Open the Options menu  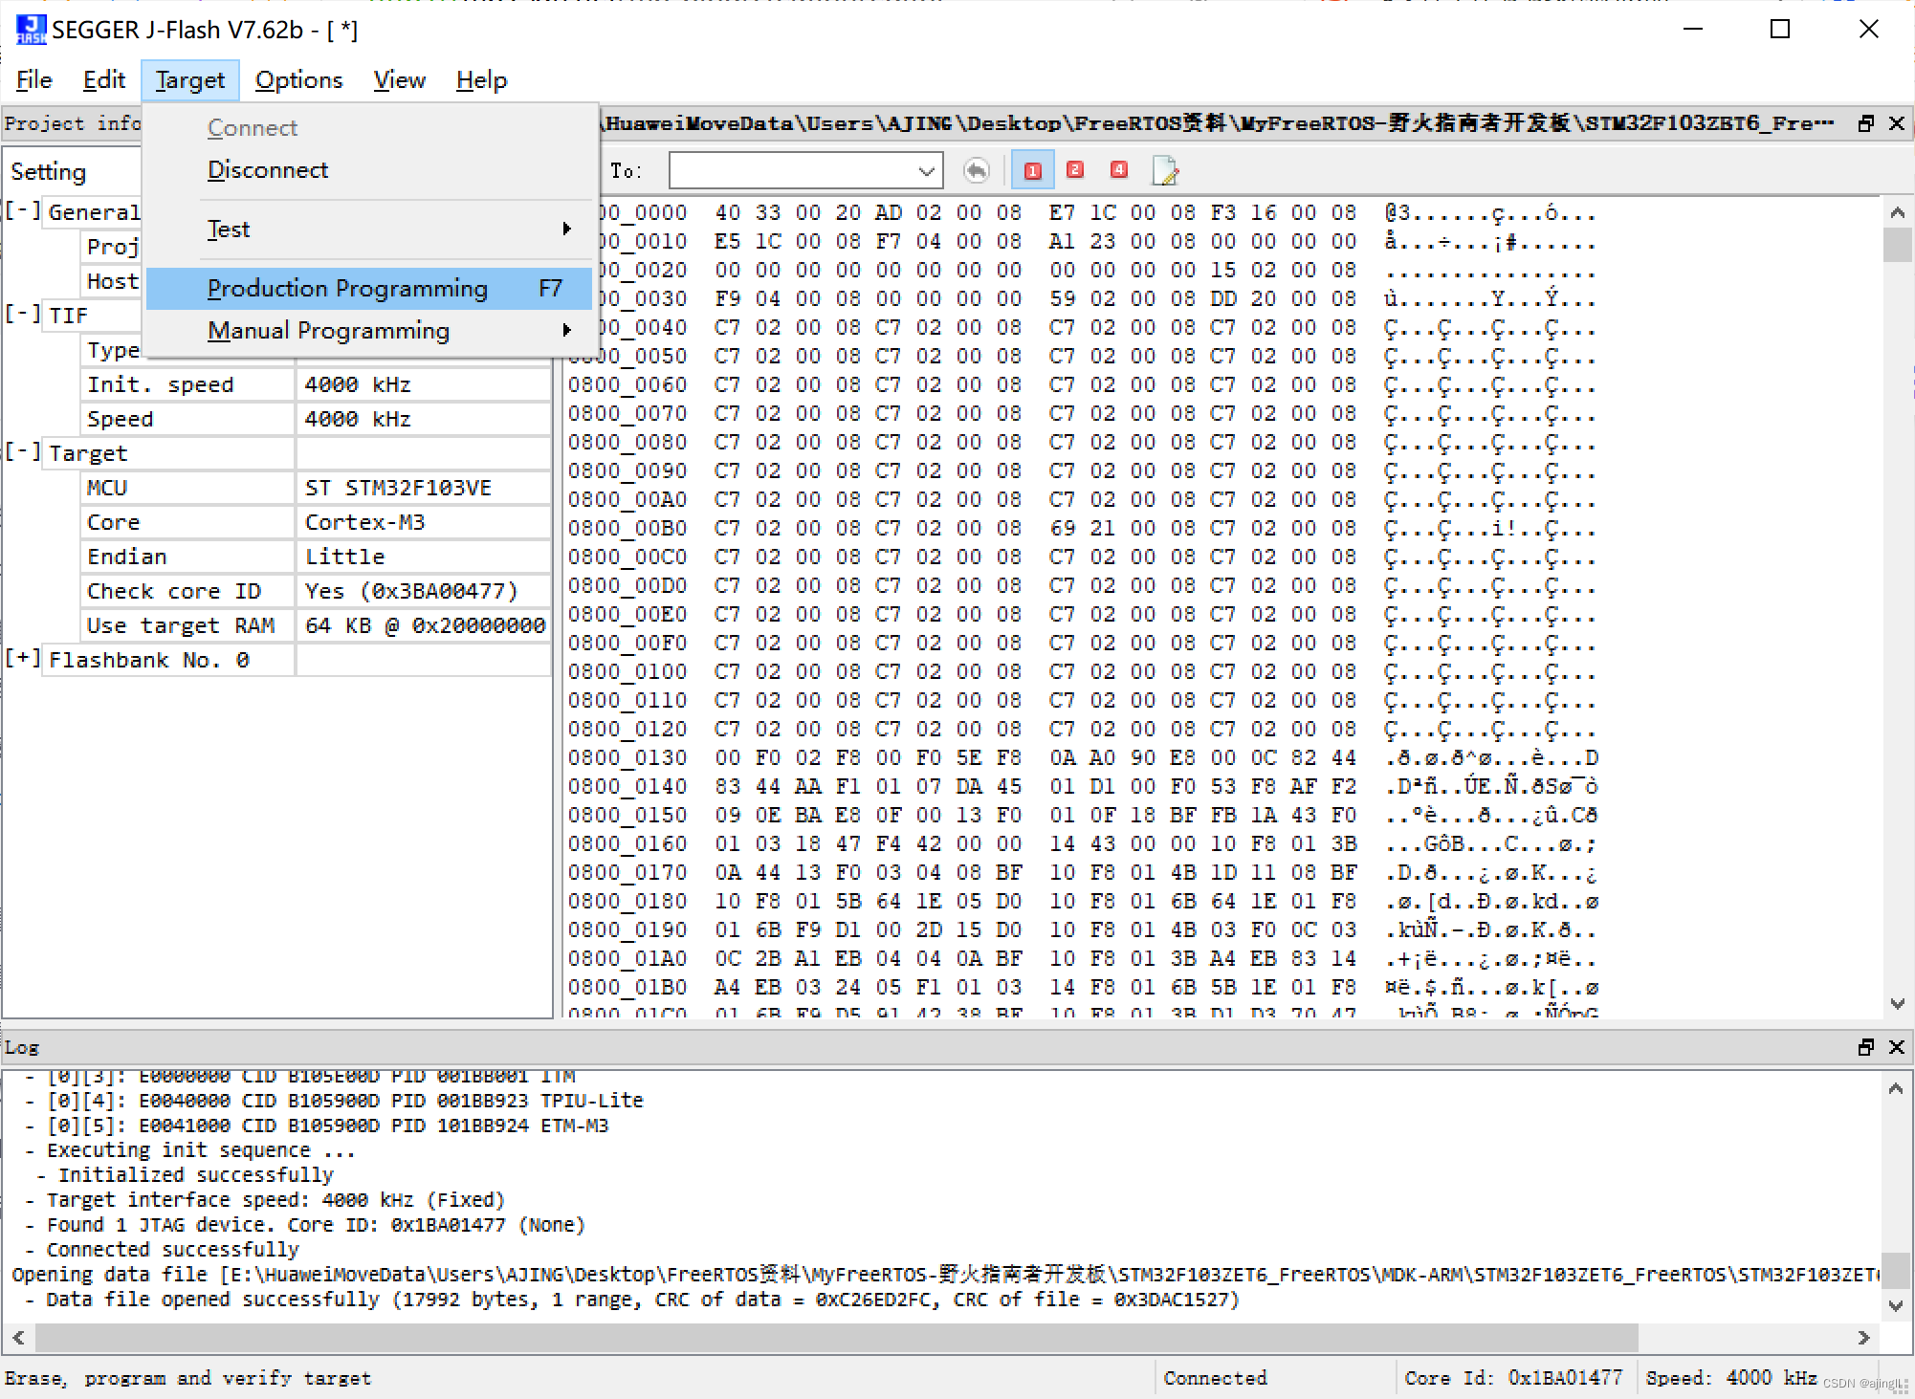coord(299,79)
